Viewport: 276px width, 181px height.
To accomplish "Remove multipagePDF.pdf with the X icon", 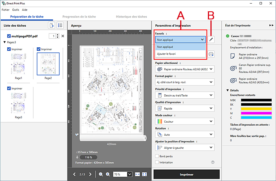I will (63, 36).
